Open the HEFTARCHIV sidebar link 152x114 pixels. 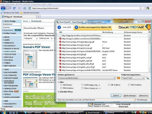pyautogui.click(x=10, y=66)
